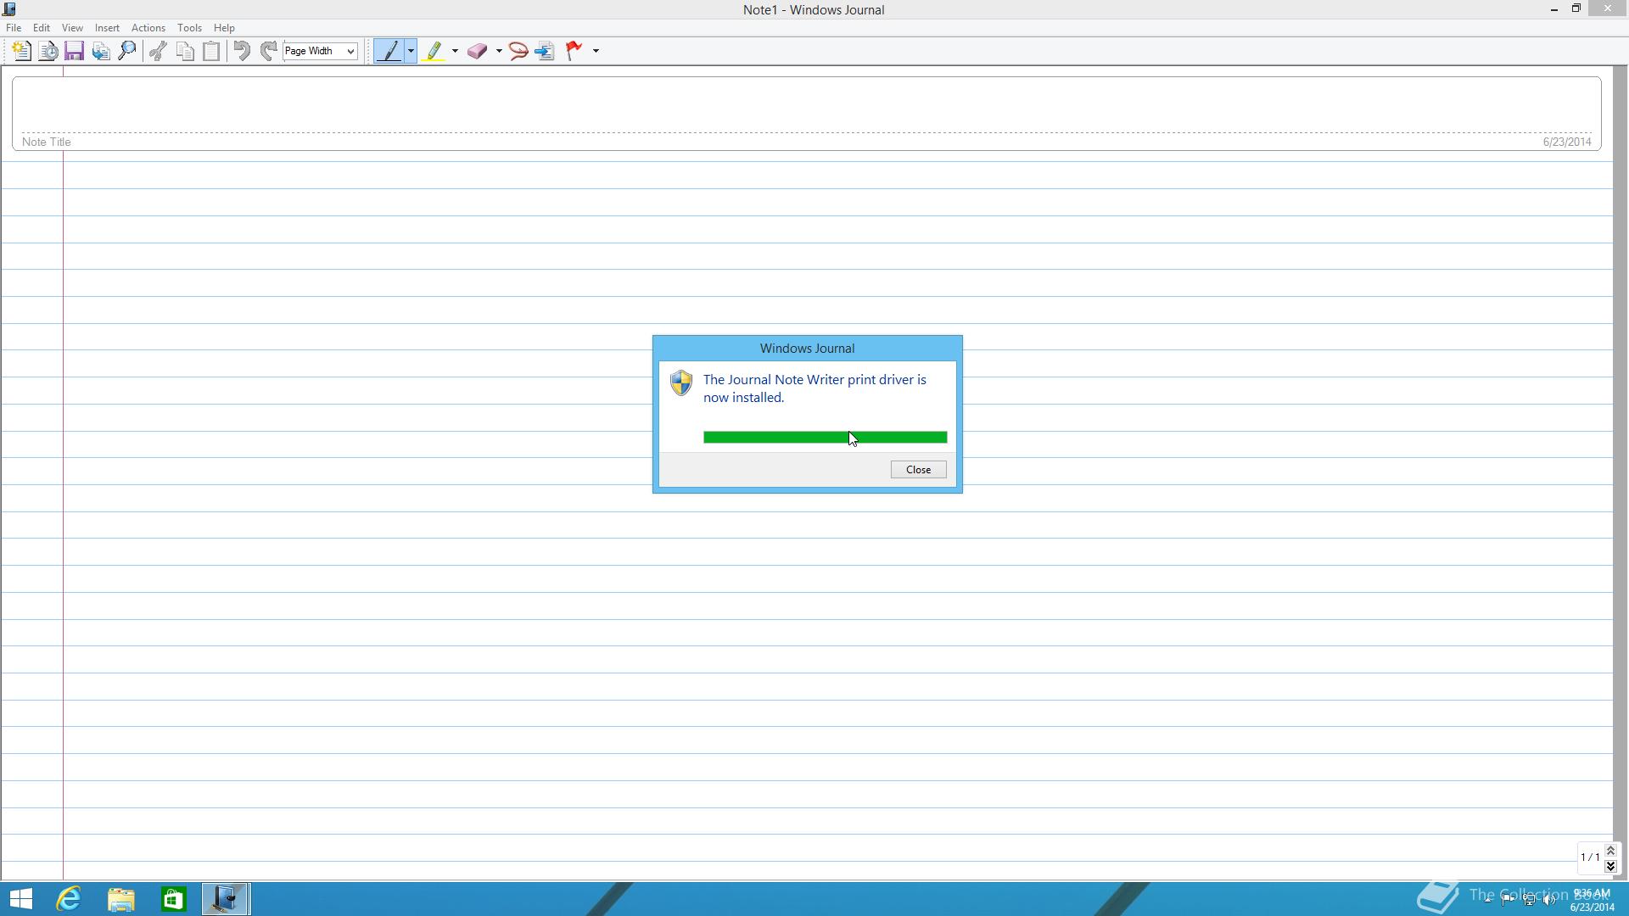Open the Actions menu
1629x916 pixels.
pos(148,28)
